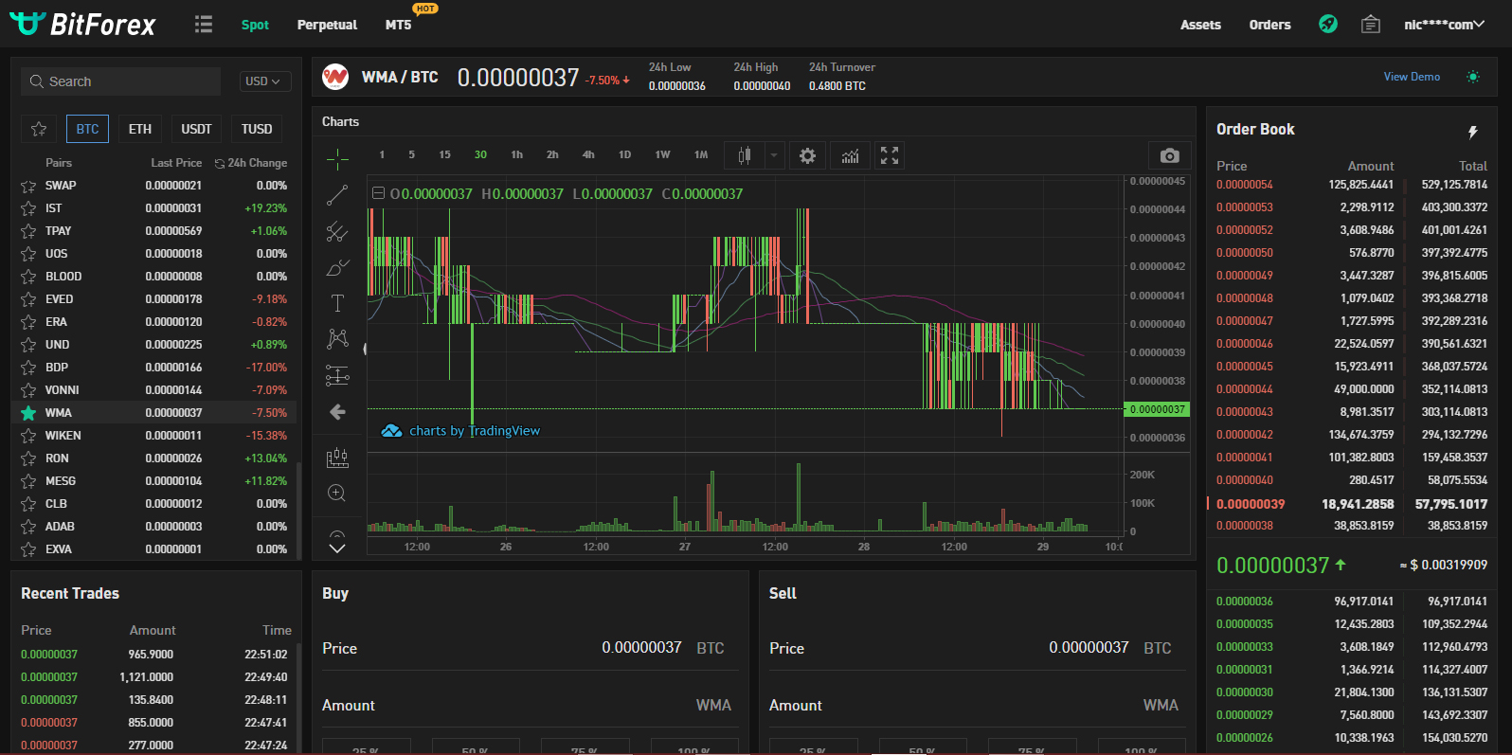Select the Spot menu item
The image size is (1512, 755).
(255, 25)
